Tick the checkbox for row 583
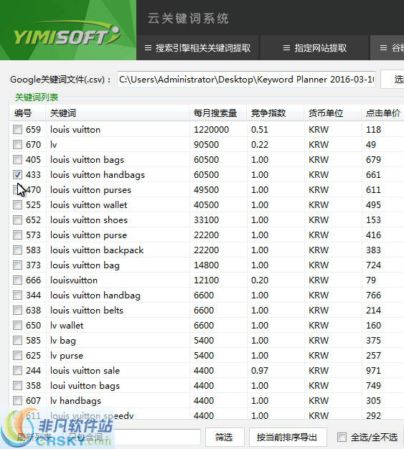 pos(17,250)
